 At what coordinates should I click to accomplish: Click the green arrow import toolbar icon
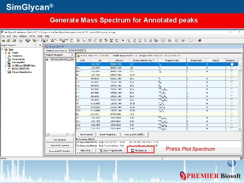tap(14, 41)
